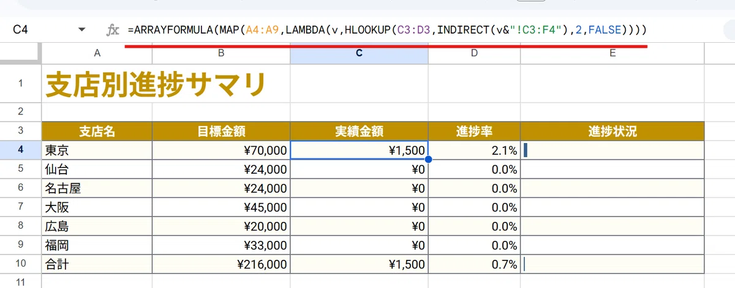
Task: Select row 4 header
Action: tap(21, 150)
